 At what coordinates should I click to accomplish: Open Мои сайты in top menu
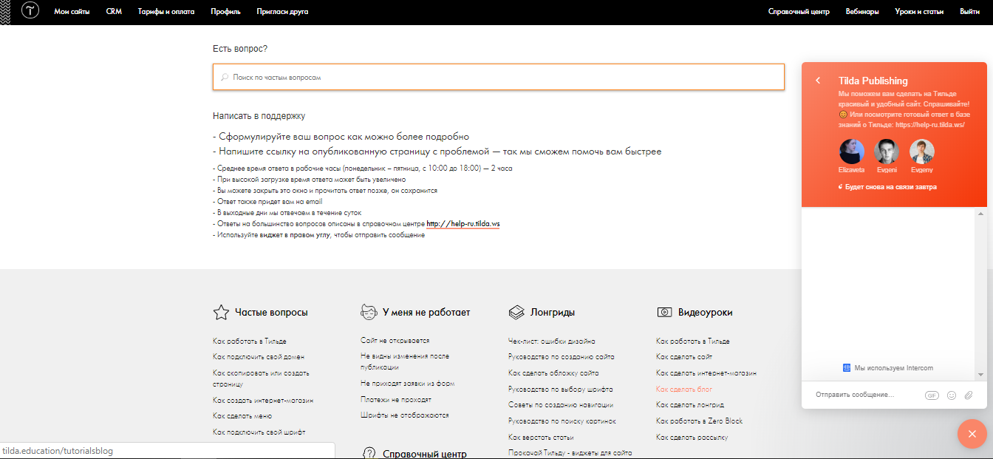coord(72,12)
